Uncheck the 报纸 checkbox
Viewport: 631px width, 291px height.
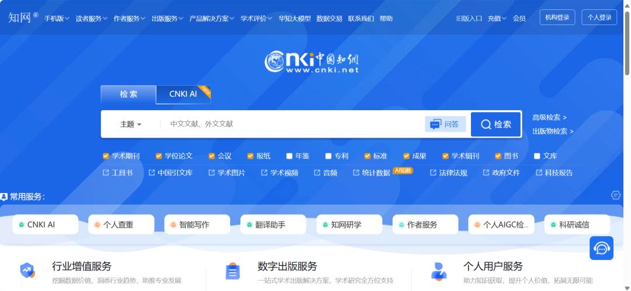pos(250,156)
